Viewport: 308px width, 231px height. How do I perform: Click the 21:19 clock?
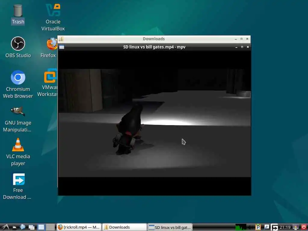[x=285, y=227]
